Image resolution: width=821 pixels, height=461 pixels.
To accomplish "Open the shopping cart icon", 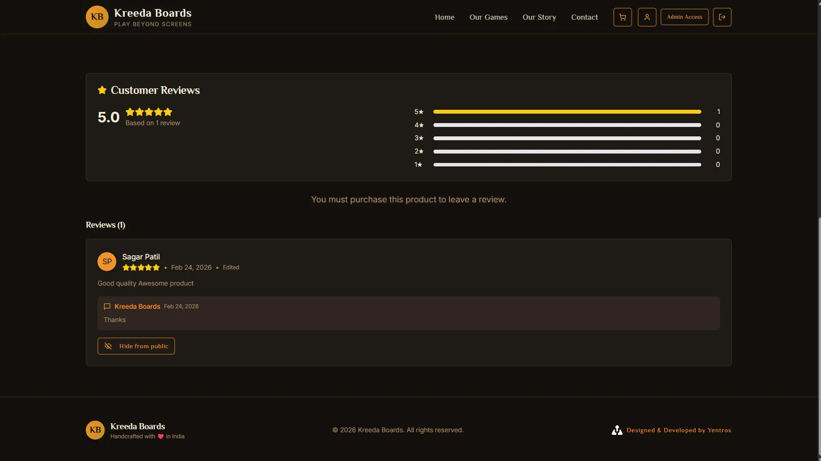I will [x=622, y=17].
